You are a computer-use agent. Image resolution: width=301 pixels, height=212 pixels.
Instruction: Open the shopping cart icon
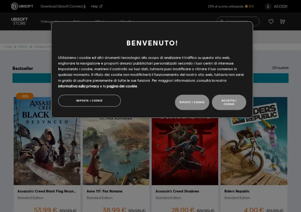pos(282,22)
